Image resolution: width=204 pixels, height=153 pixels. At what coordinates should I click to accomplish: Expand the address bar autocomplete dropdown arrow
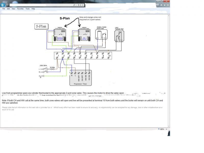pos(76,5)
